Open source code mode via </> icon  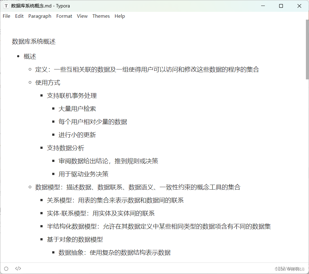[x=18, y=268]
